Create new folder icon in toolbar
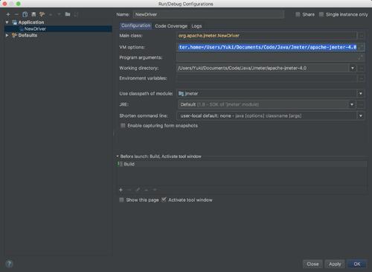Viewport: 372px width, 272px height. click(68, 14)
